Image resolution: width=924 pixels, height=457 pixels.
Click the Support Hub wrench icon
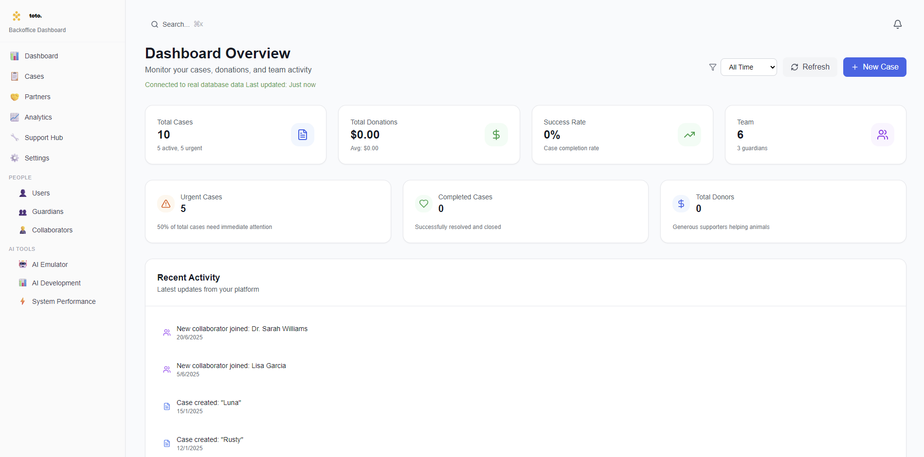[15, 138]
